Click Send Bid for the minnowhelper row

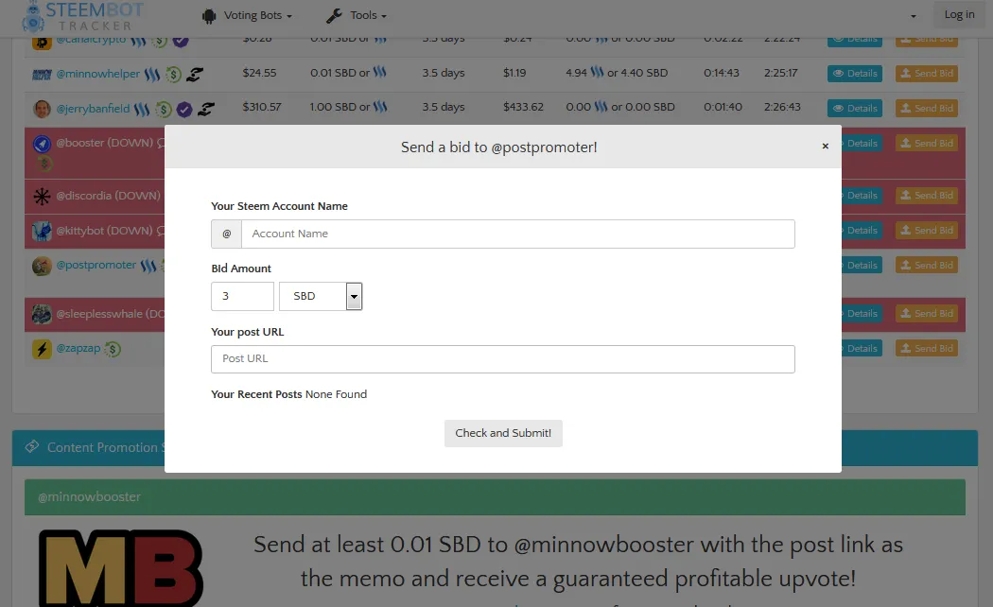[927, 74]
